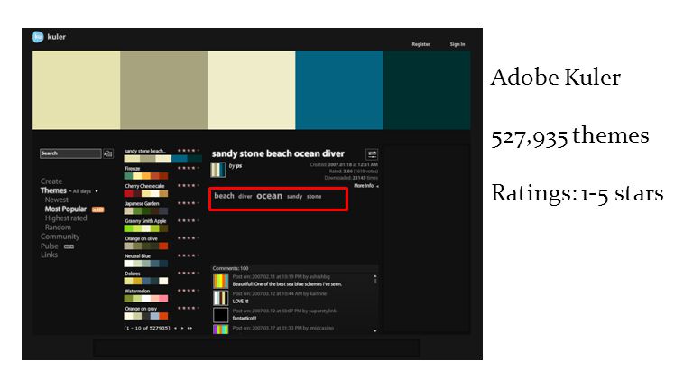Open the Pulse section

pos(50,246)
